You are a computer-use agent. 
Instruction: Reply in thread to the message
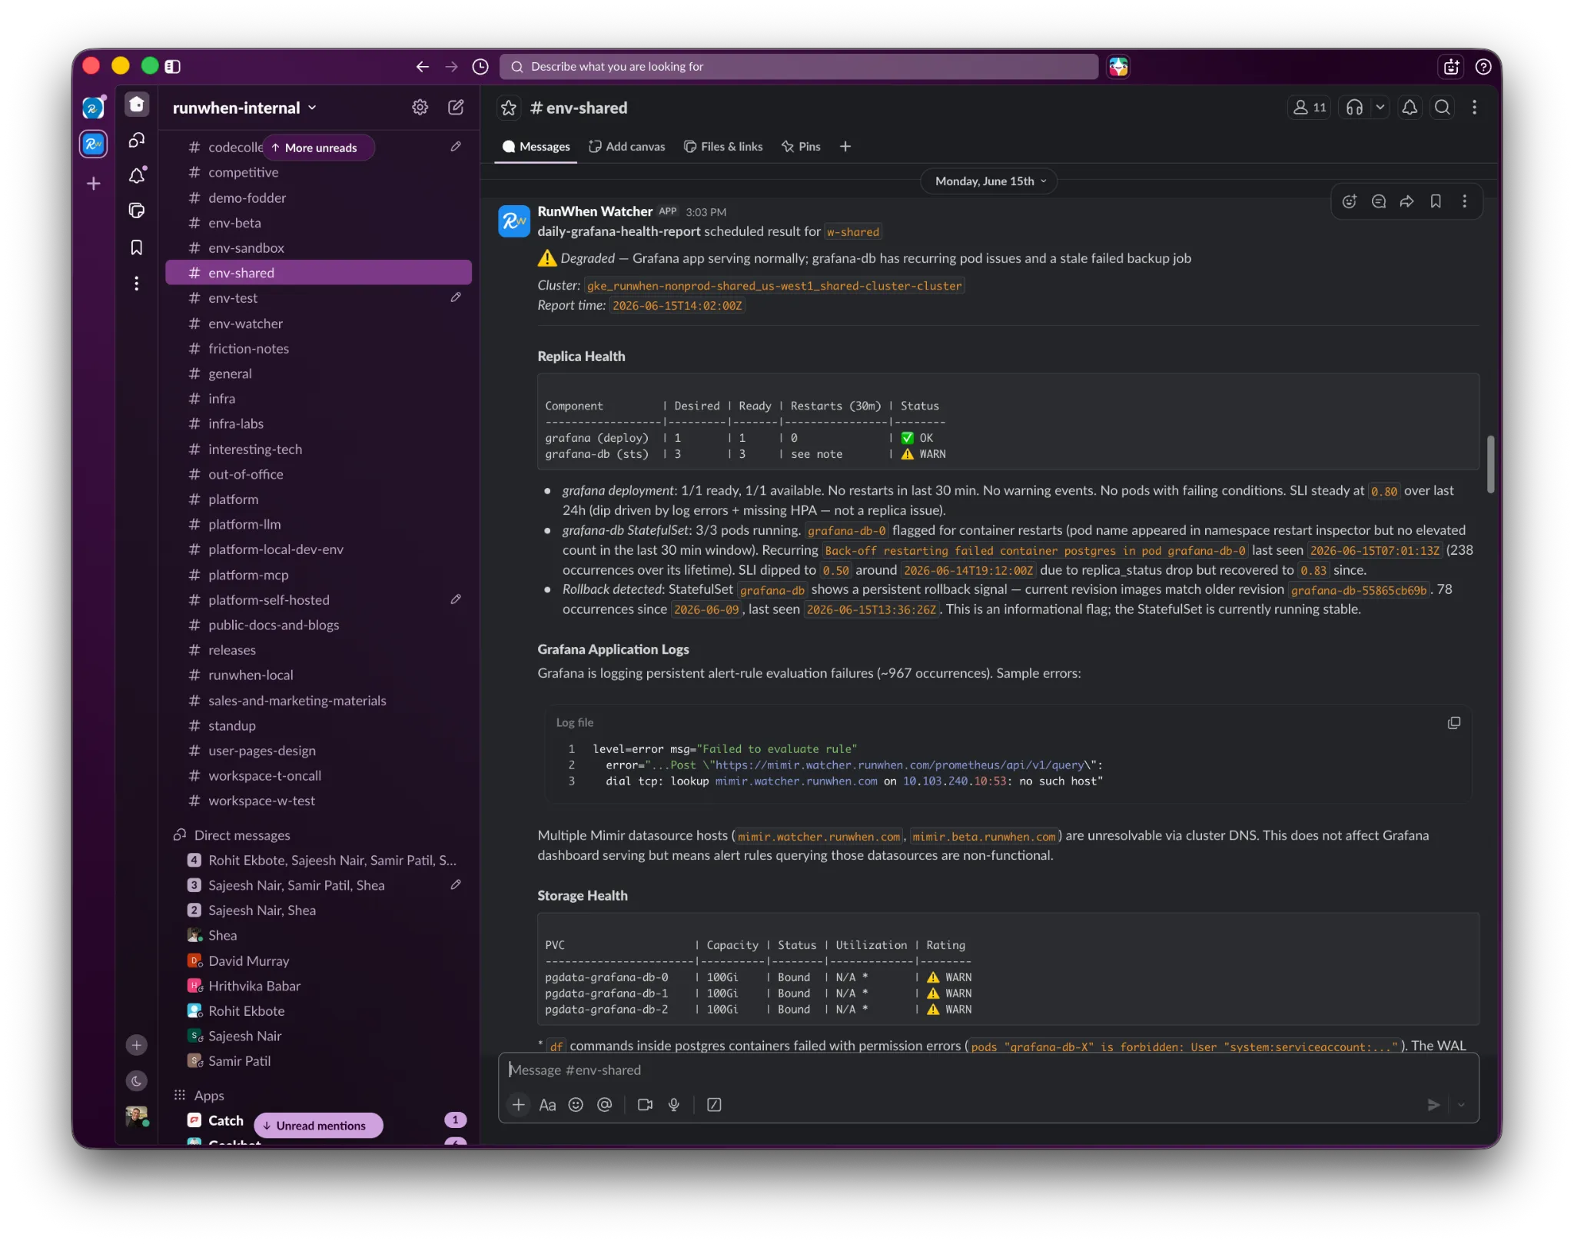[1379, 201]
